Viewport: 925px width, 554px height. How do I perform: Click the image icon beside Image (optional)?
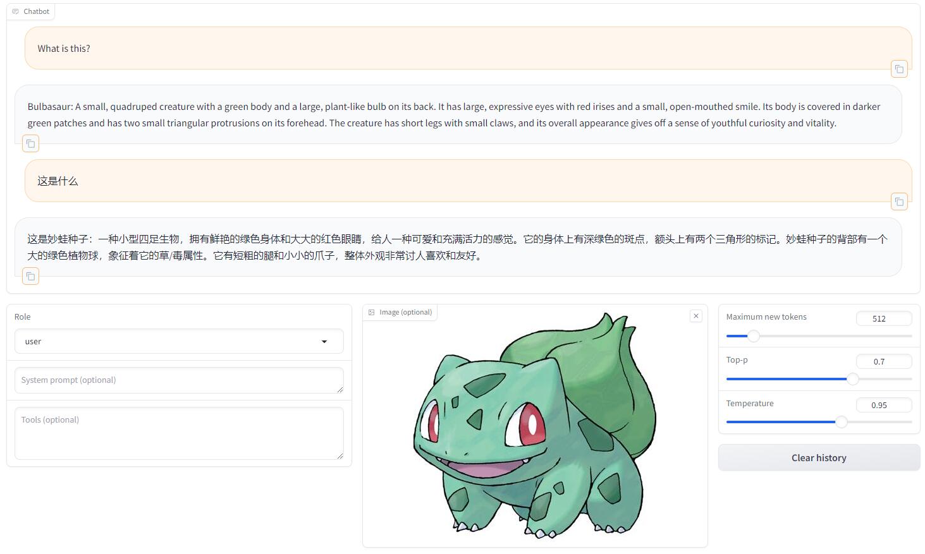point(373,311)
